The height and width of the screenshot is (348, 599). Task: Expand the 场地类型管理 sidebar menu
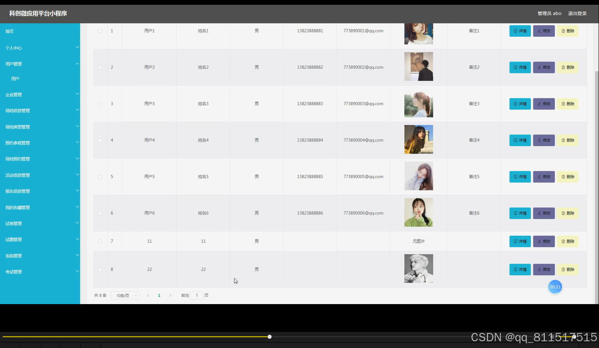(40, 127)
